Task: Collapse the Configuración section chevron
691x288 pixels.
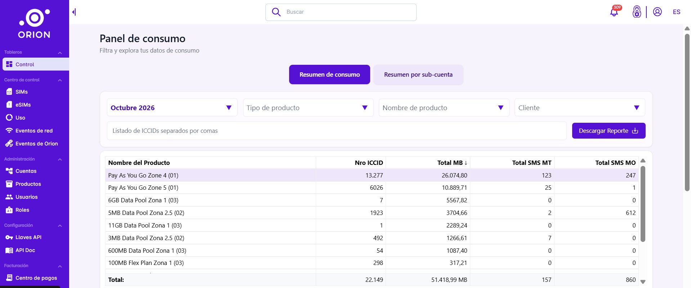Action: [60, 226]
